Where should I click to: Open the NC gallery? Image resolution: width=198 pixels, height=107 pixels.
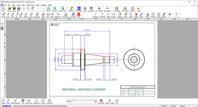[108, 9]
